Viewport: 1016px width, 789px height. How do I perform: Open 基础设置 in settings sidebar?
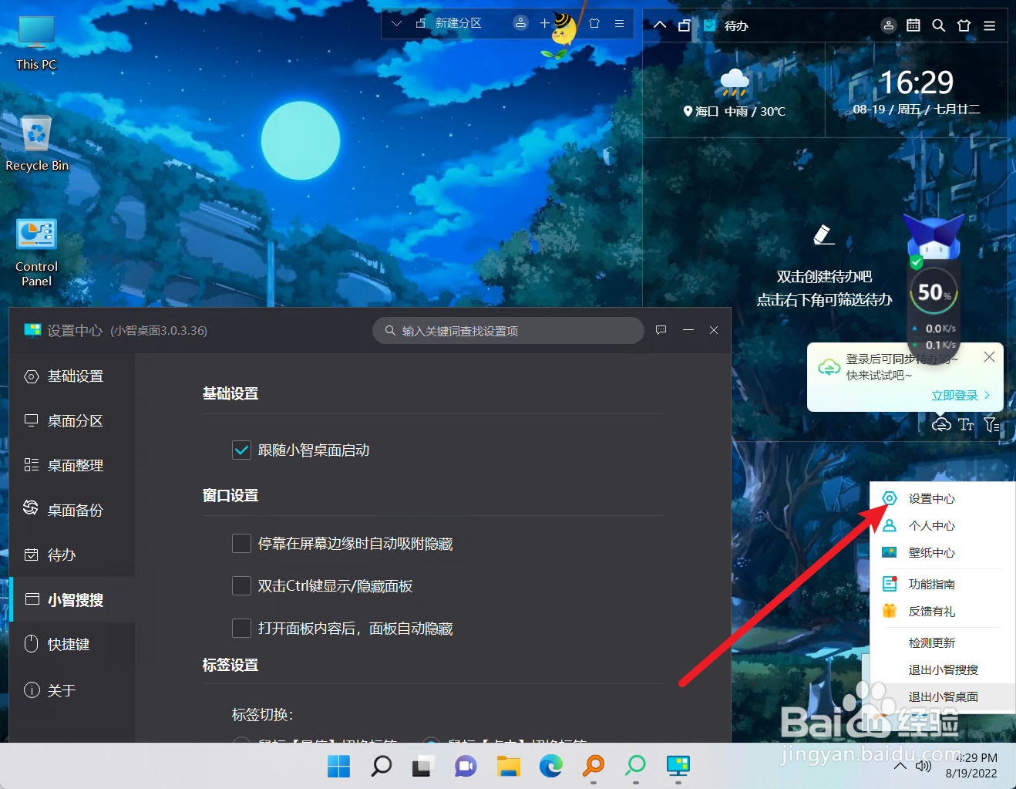tap(72, 376)
